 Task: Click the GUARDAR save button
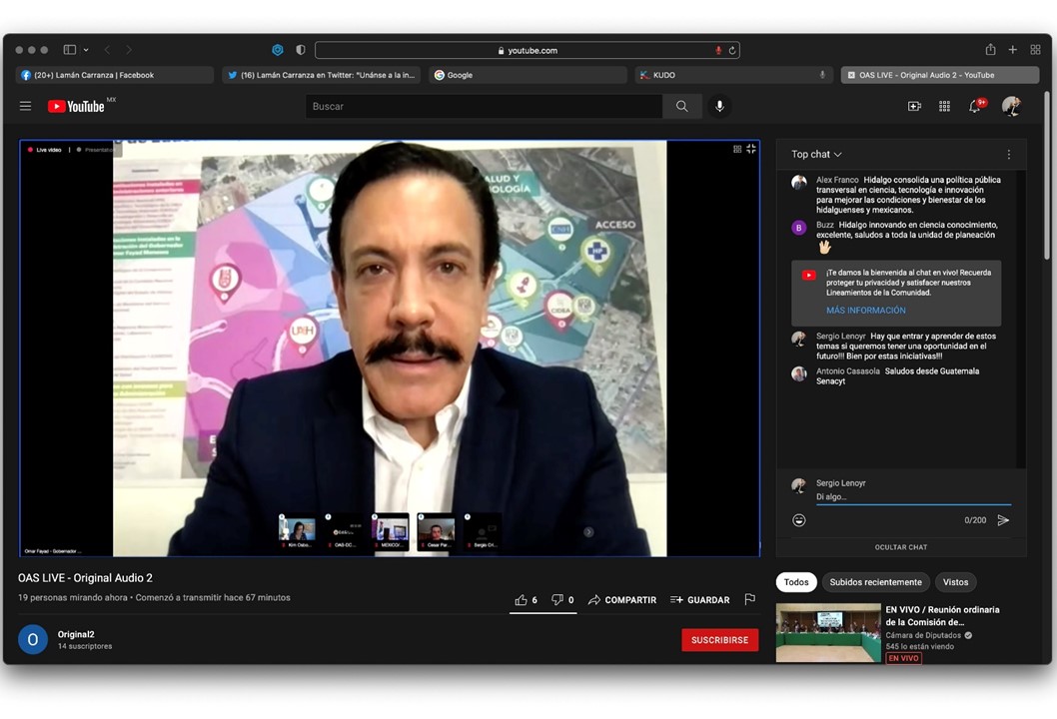pyautogui.click(x=699, y=600)
